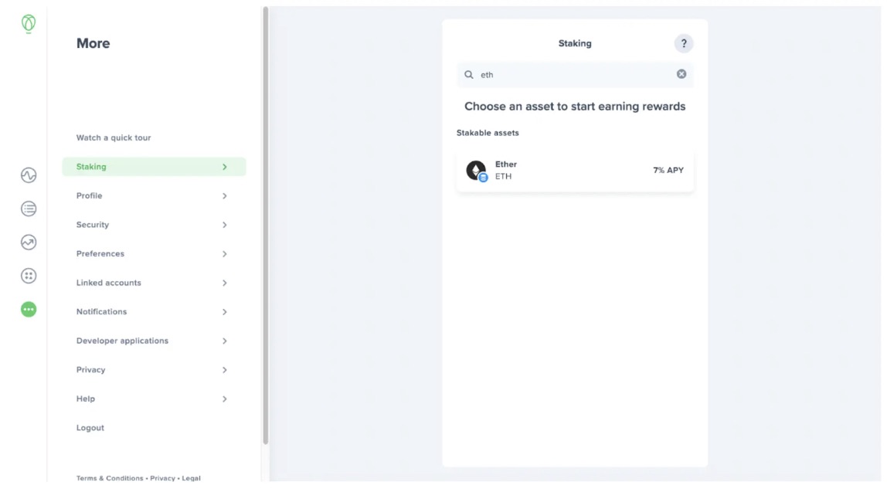Select the activity pulse icon in the sidebar
Screen dimensions: 887x488
coord(28,175)
